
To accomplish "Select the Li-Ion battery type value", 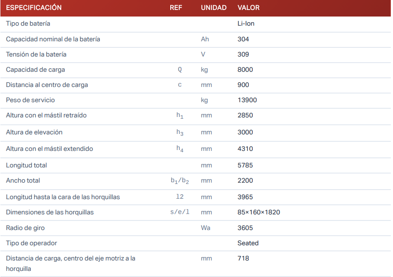I will pos(246,23).
